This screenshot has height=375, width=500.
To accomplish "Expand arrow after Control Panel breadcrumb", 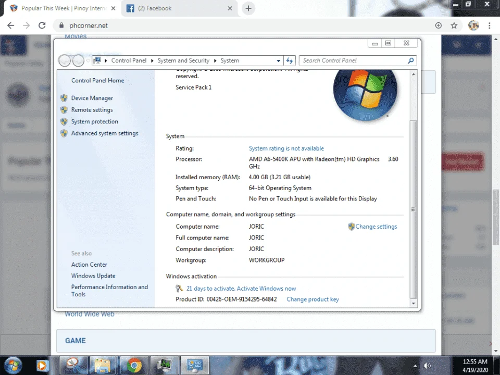I will click(x=152, y=60).
